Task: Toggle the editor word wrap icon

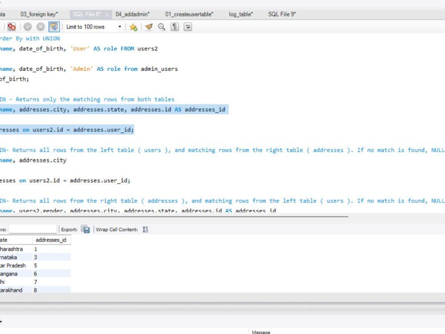Action: click(x=188, y=27)
